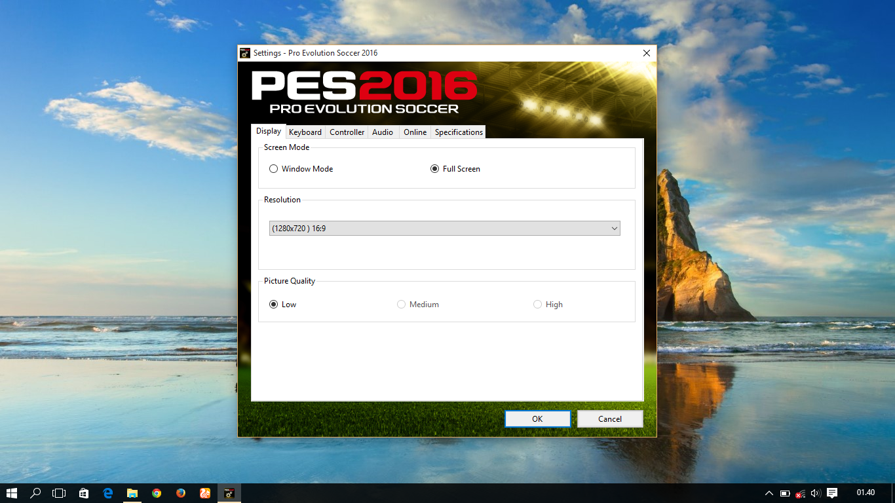Viewport: 895px width, 503px height.
Task: Open the Windows Start menu
Action: (12, 493)
